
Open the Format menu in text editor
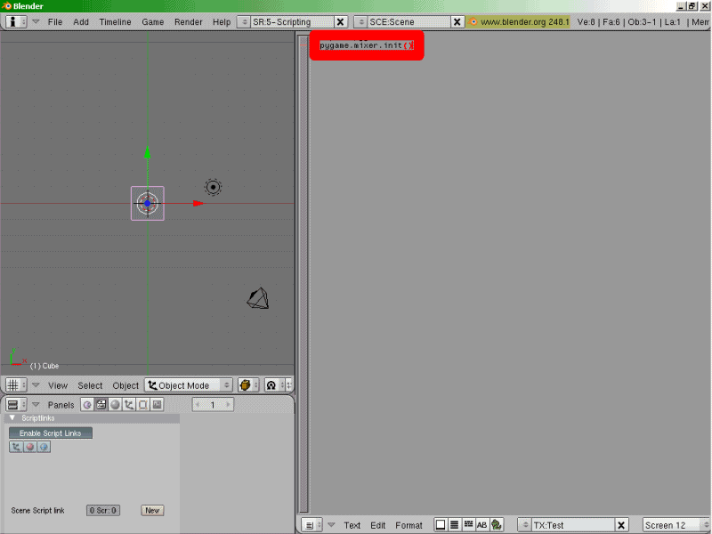click(409, 525)
